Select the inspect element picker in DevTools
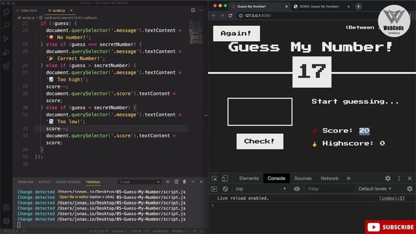Screen dimensions: 416x234 [214, 179]
